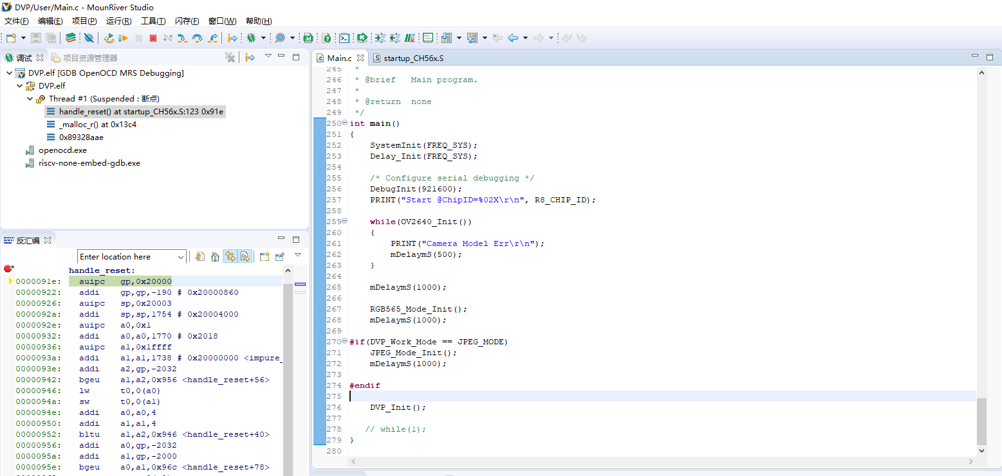
Task: Select the _malloc_r() stack frame
Action: point(97,125)
